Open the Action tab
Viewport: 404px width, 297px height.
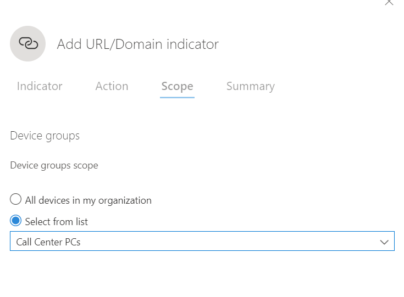[x=112, y=86]
